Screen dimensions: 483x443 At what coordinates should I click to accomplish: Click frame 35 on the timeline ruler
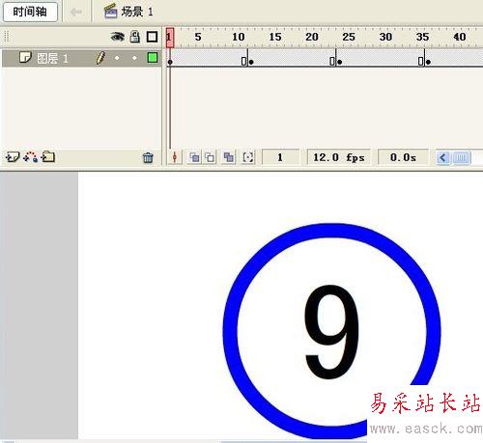422,37
